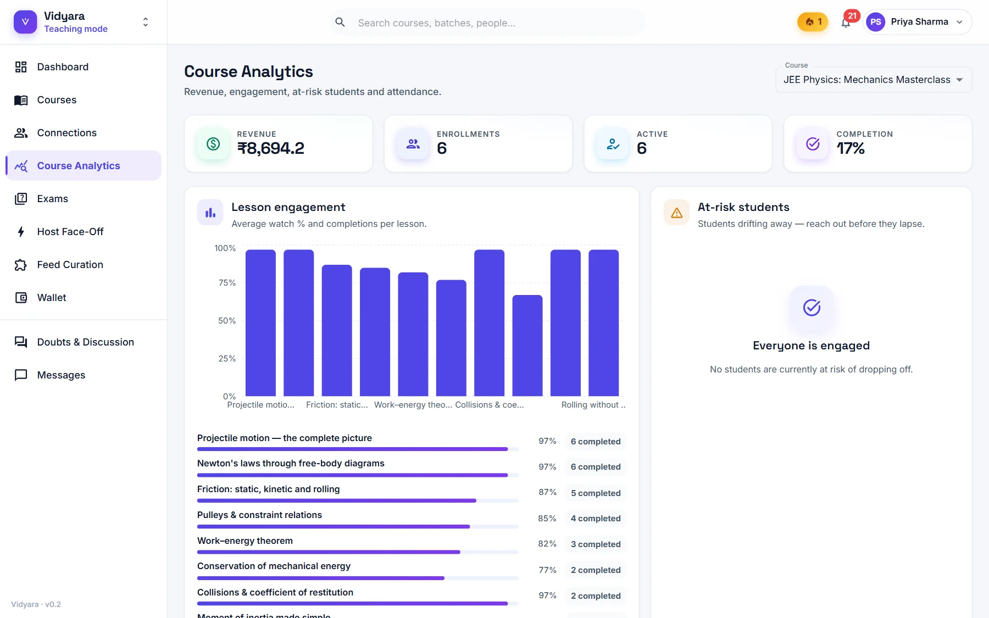The image size is (989, 618).
Task: Click Collisions & coefficient of restitution title
Action: coord(275,593)
